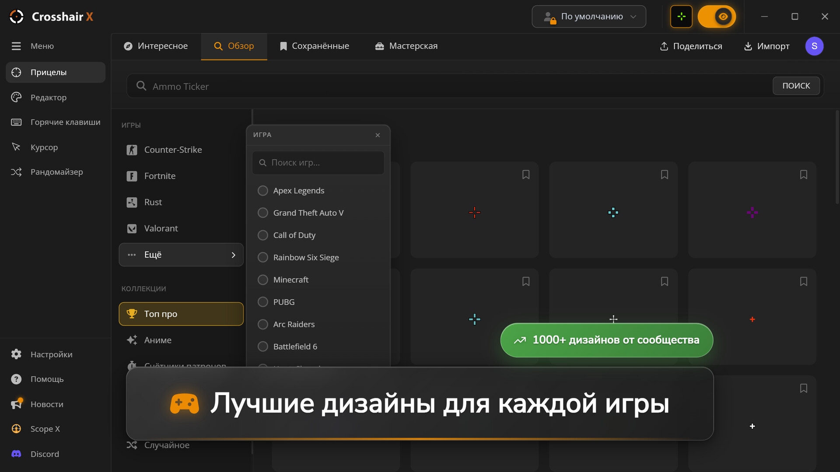Click Поделиться share button
Viewport: 840px width, 472px height.
691,46
